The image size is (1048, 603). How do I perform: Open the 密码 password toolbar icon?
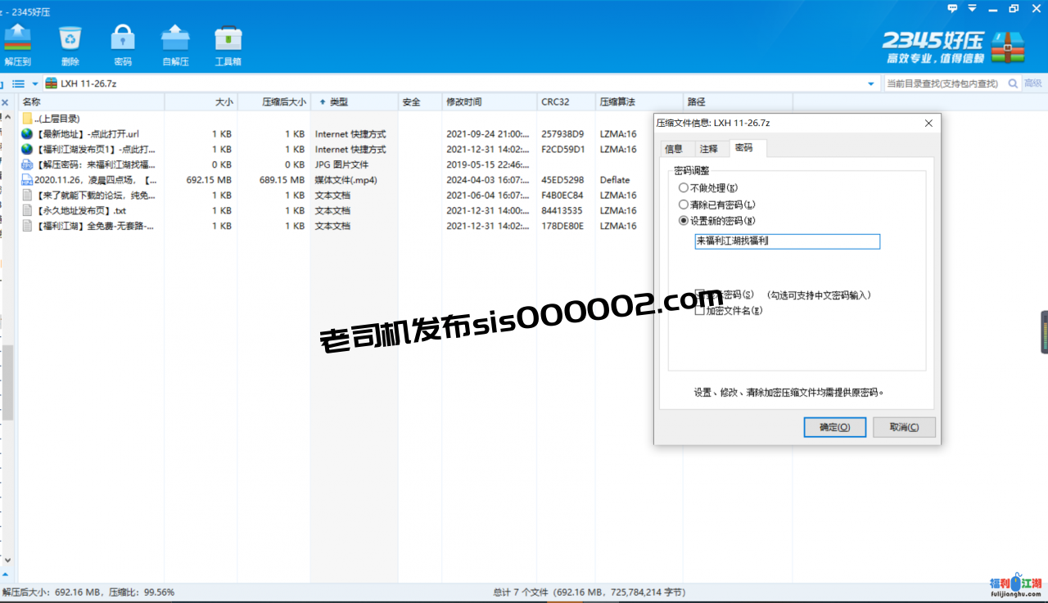(x=123, y=45)
